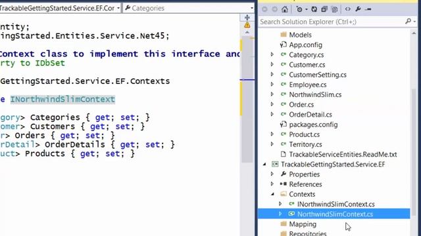
Task: Select the Territory.cs file
Action: click(x=305, y=144)
